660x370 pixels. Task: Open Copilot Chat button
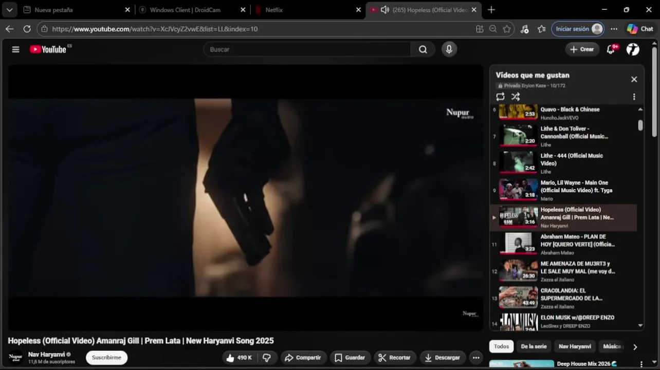tap(640, 29)
